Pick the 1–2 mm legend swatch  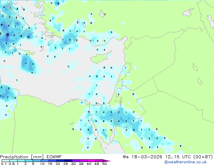(x=21, y=161)
